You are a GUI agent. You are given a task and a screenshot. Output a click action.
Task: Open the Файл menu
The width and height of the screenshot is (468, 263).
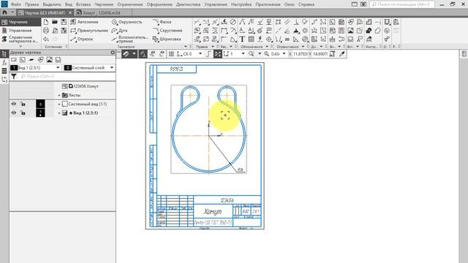[x=16, y=4]
